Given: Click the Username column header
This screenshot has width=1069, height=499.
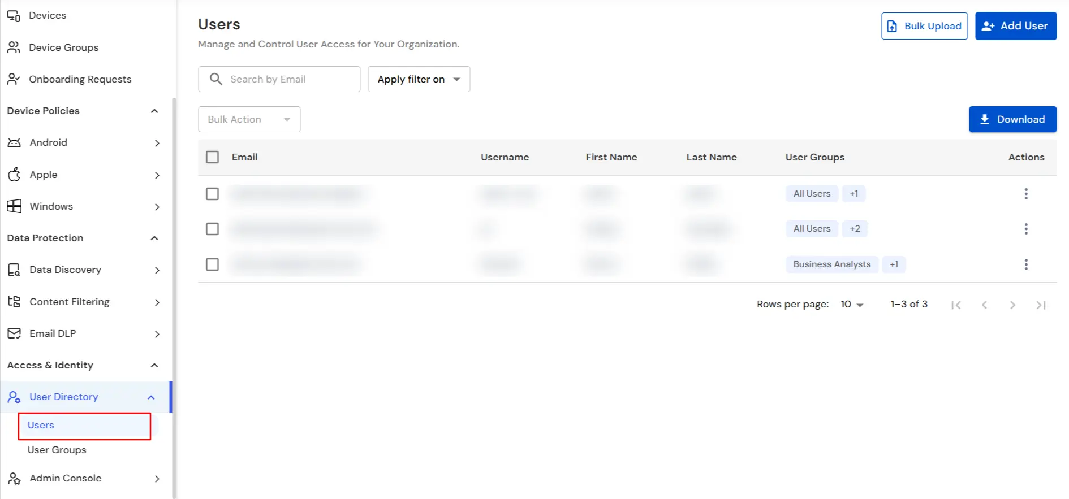Looking at the screenshot, I should [505, 157].
